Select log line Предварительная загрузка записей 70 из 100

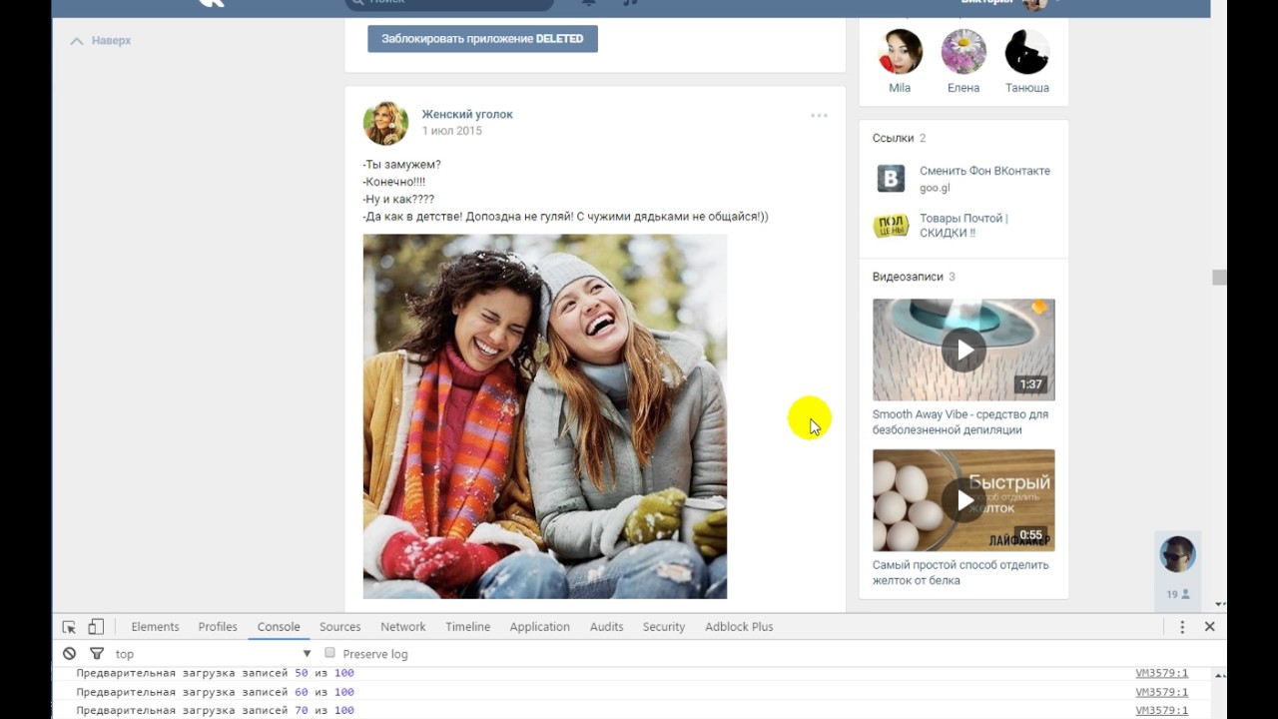(x=215, y=711)
